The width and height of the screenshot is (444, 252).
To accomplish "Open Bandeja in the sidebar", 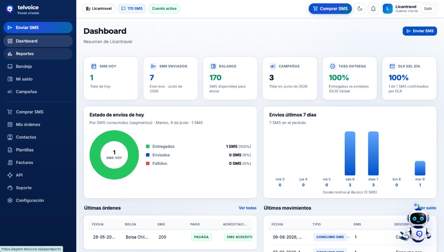I will [38, 66].
